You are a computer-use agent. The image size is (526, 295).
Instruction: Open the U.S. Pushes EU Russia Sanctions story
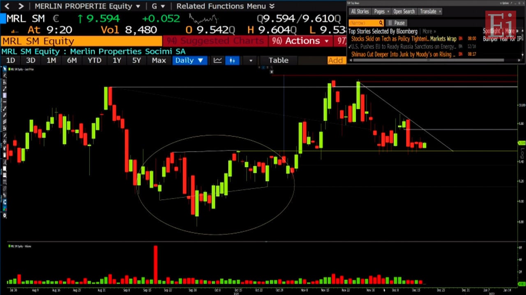404,47
